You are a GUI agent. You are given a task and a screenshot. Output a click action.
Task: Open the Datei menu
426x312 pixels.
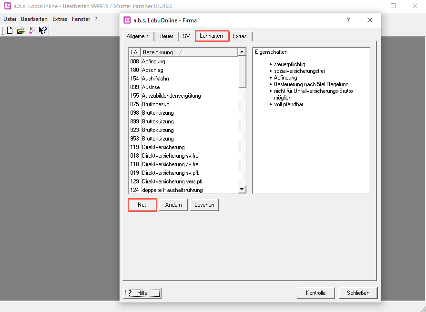(x=10, y=19)
